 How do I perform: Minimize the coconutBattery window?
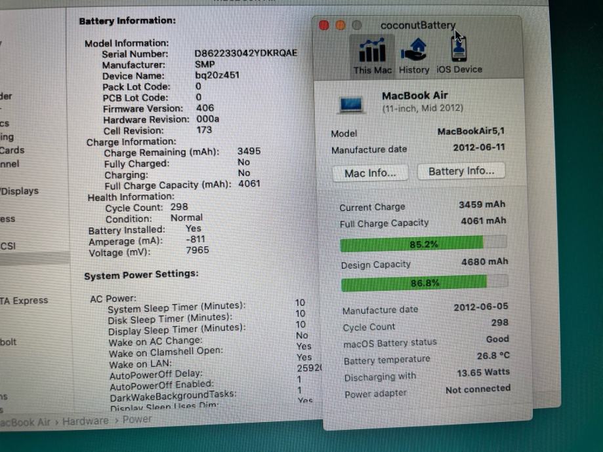click(x=341, y=26)
